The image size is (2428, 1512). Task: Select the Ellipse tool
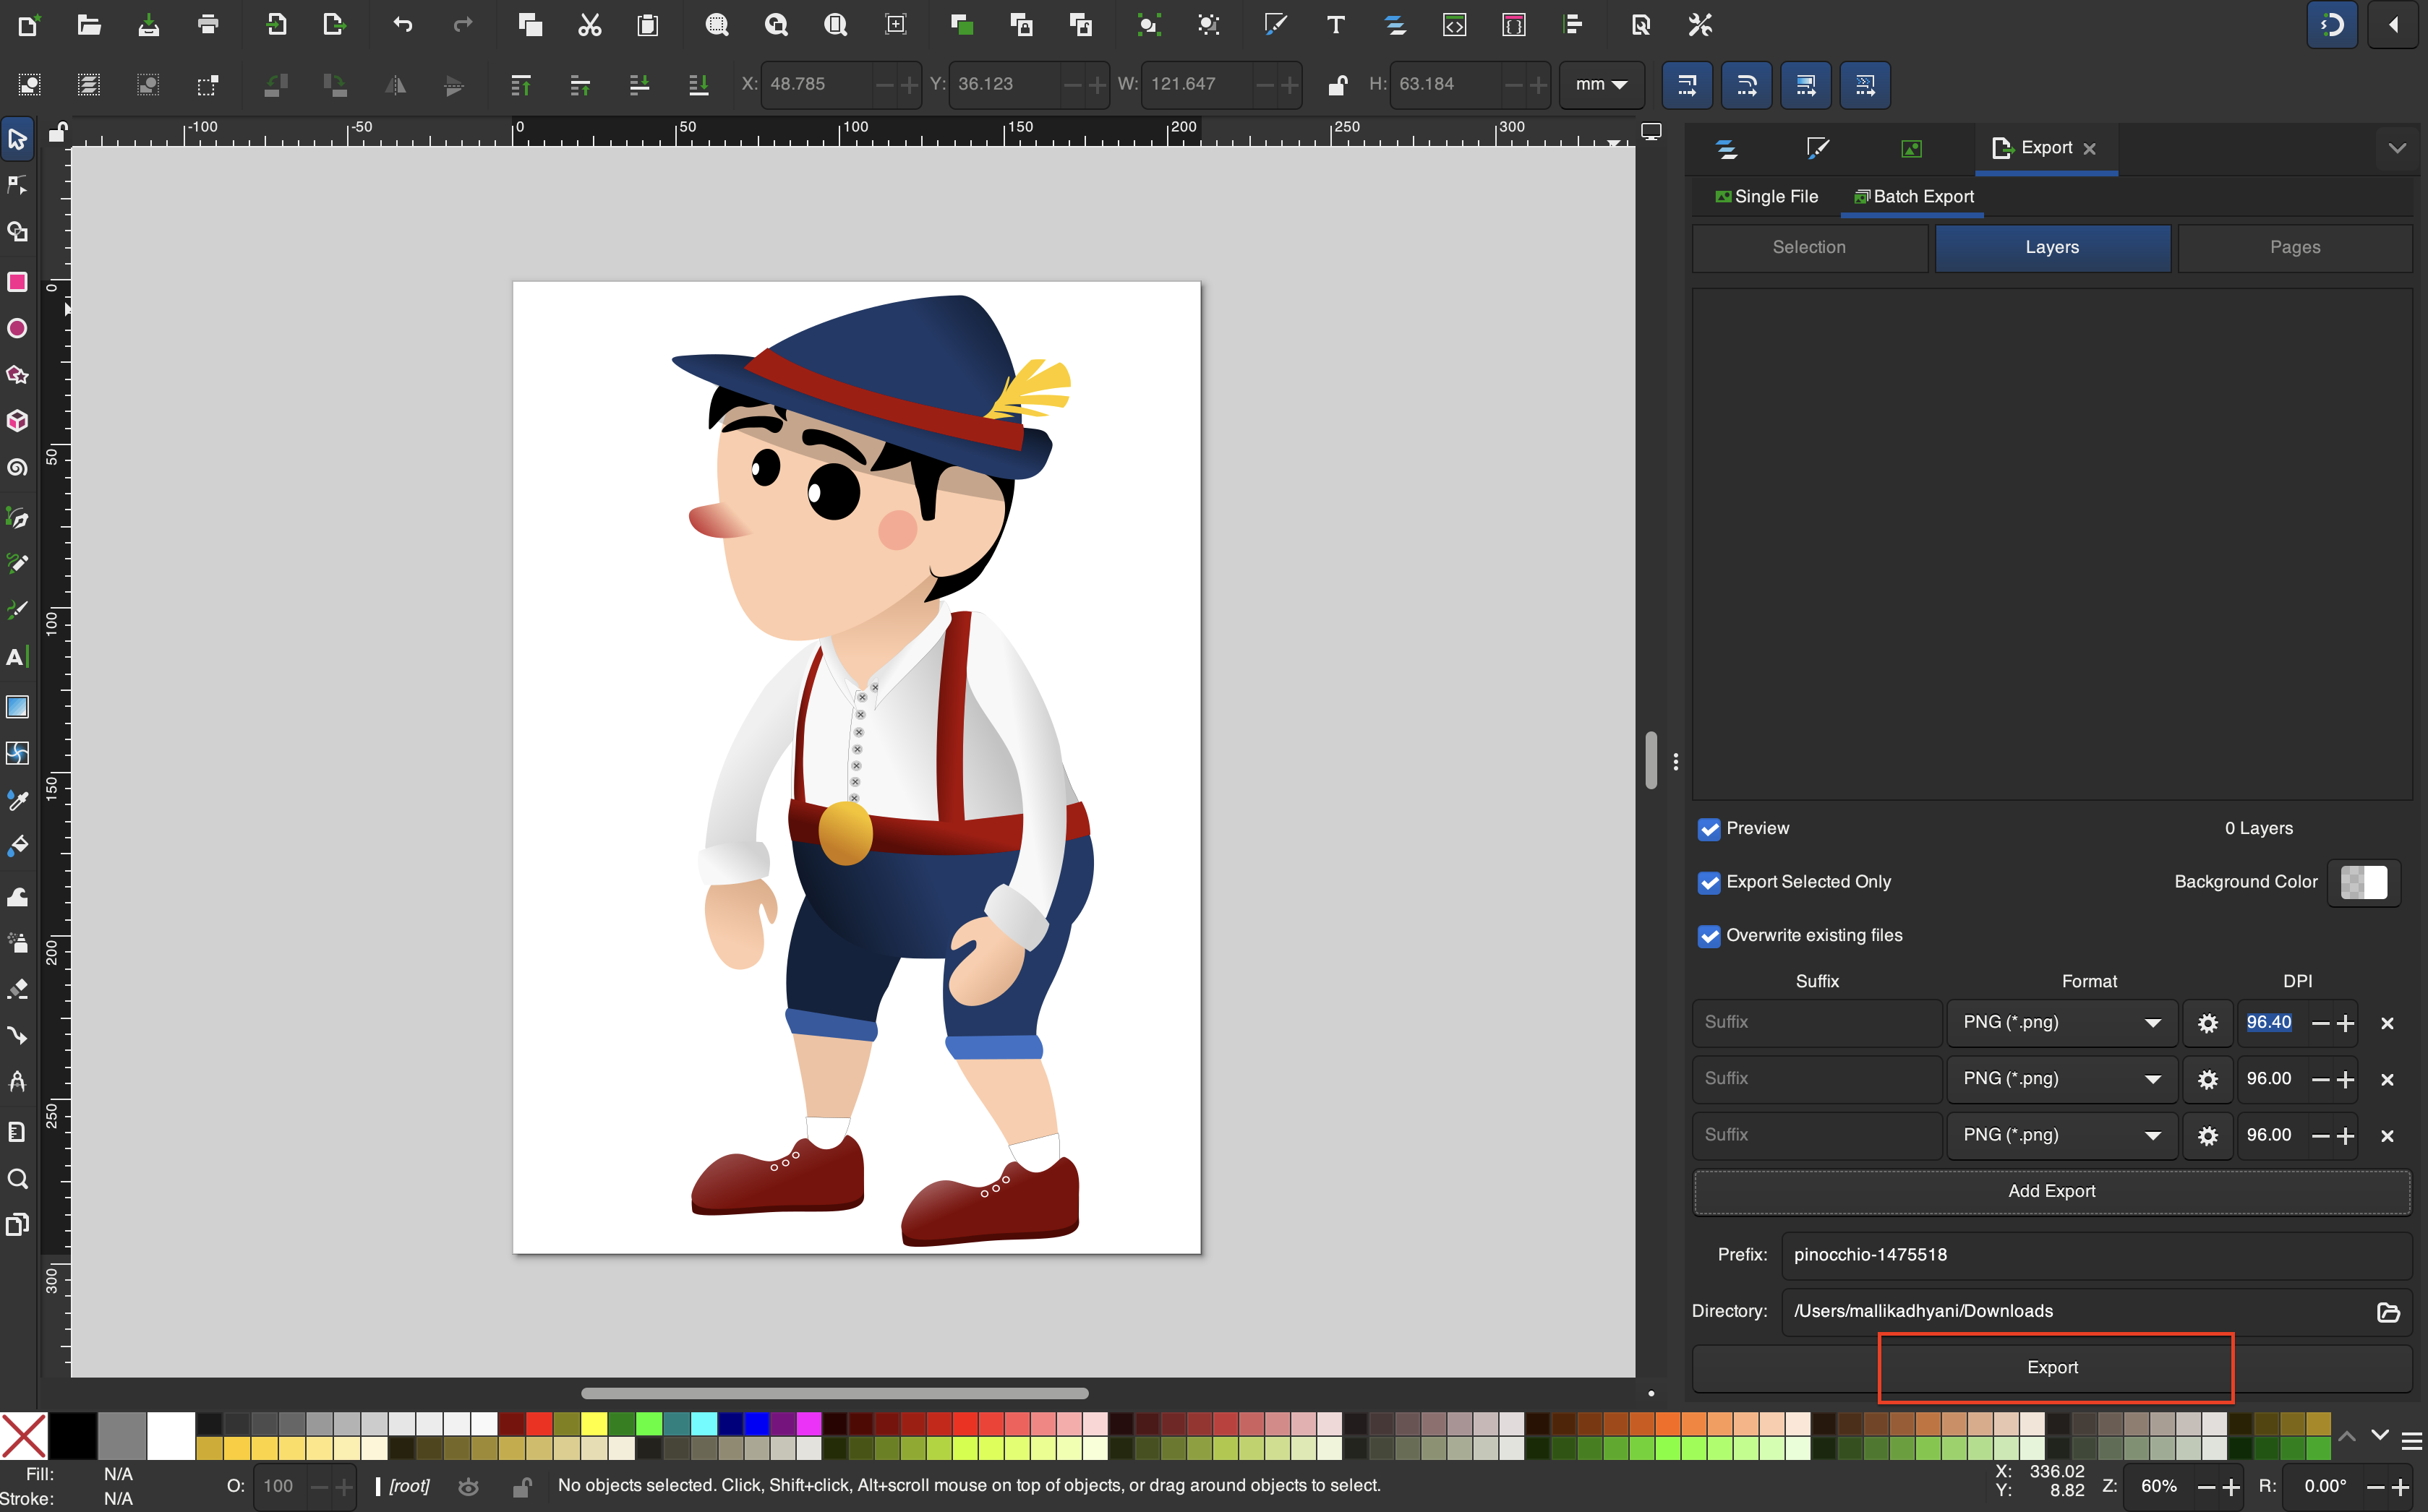(x=17, y=328)
